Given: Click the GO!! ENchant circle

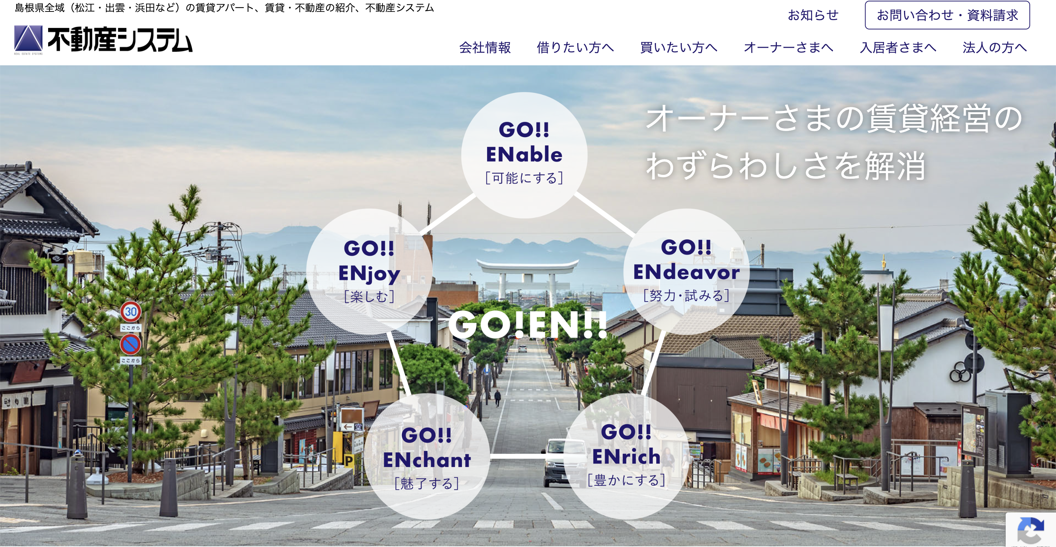Looking at the screenshot, I should pyautogui.click(x=426, y=457).
